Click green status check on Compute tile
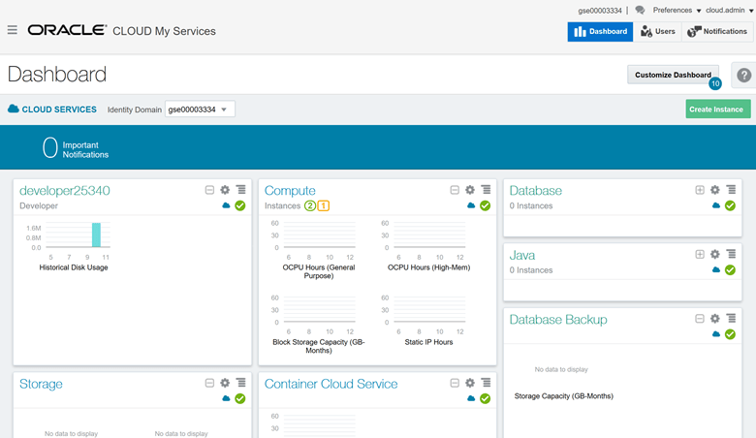Viewport: 756px width, 438px height. 485,205
